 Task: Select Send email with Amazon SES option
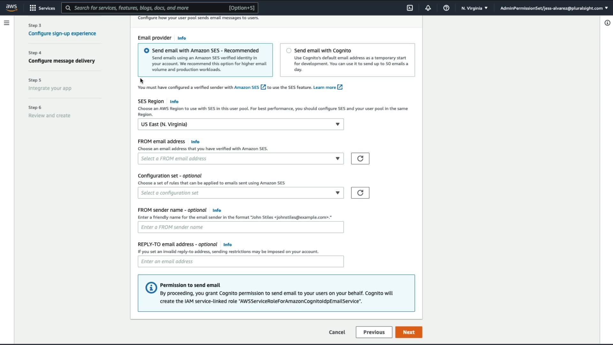(x=147, y=50)
